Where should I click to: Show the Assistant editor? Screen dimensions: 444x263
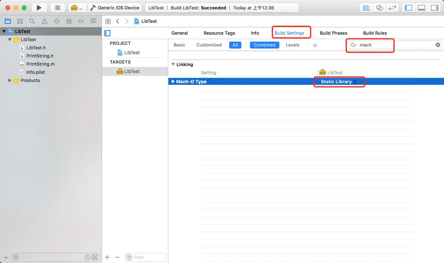380,8
